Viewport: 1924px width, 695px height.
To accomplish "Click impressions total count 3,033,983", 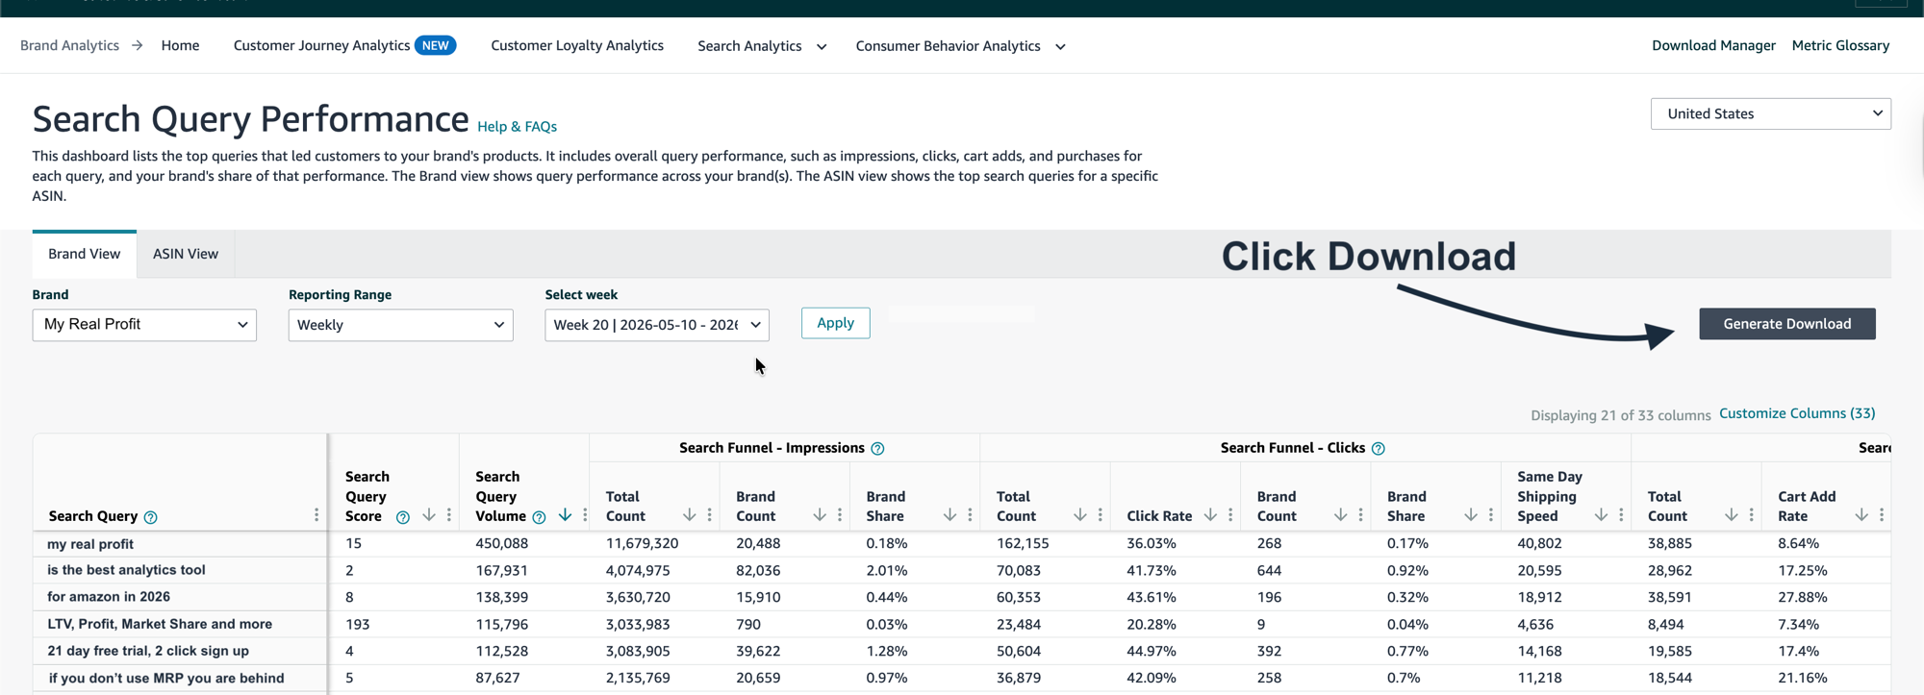I will pyautogui.click(x=638, y=624).
